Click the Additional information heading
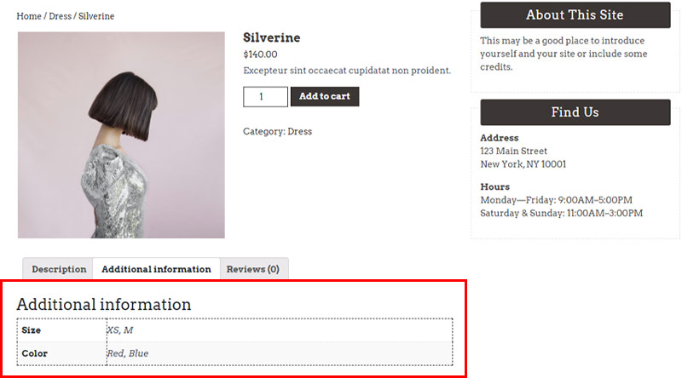Screen dimensions: 682x378 (x=103, y=304)
